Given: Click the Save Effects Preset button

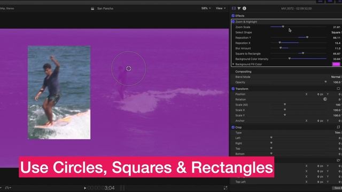Looking at the screenshot, I should [337, 188].
